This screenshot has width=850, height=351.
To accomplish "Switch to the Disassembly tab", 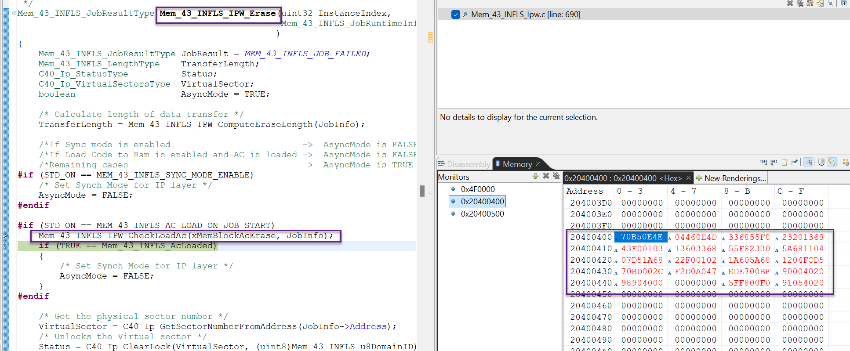I will click(x=464, y=164).
